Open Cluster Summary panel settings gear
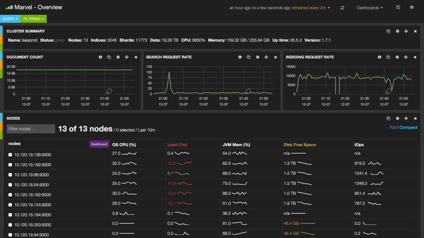The image size is (424, 238). (x=397, y=31)
